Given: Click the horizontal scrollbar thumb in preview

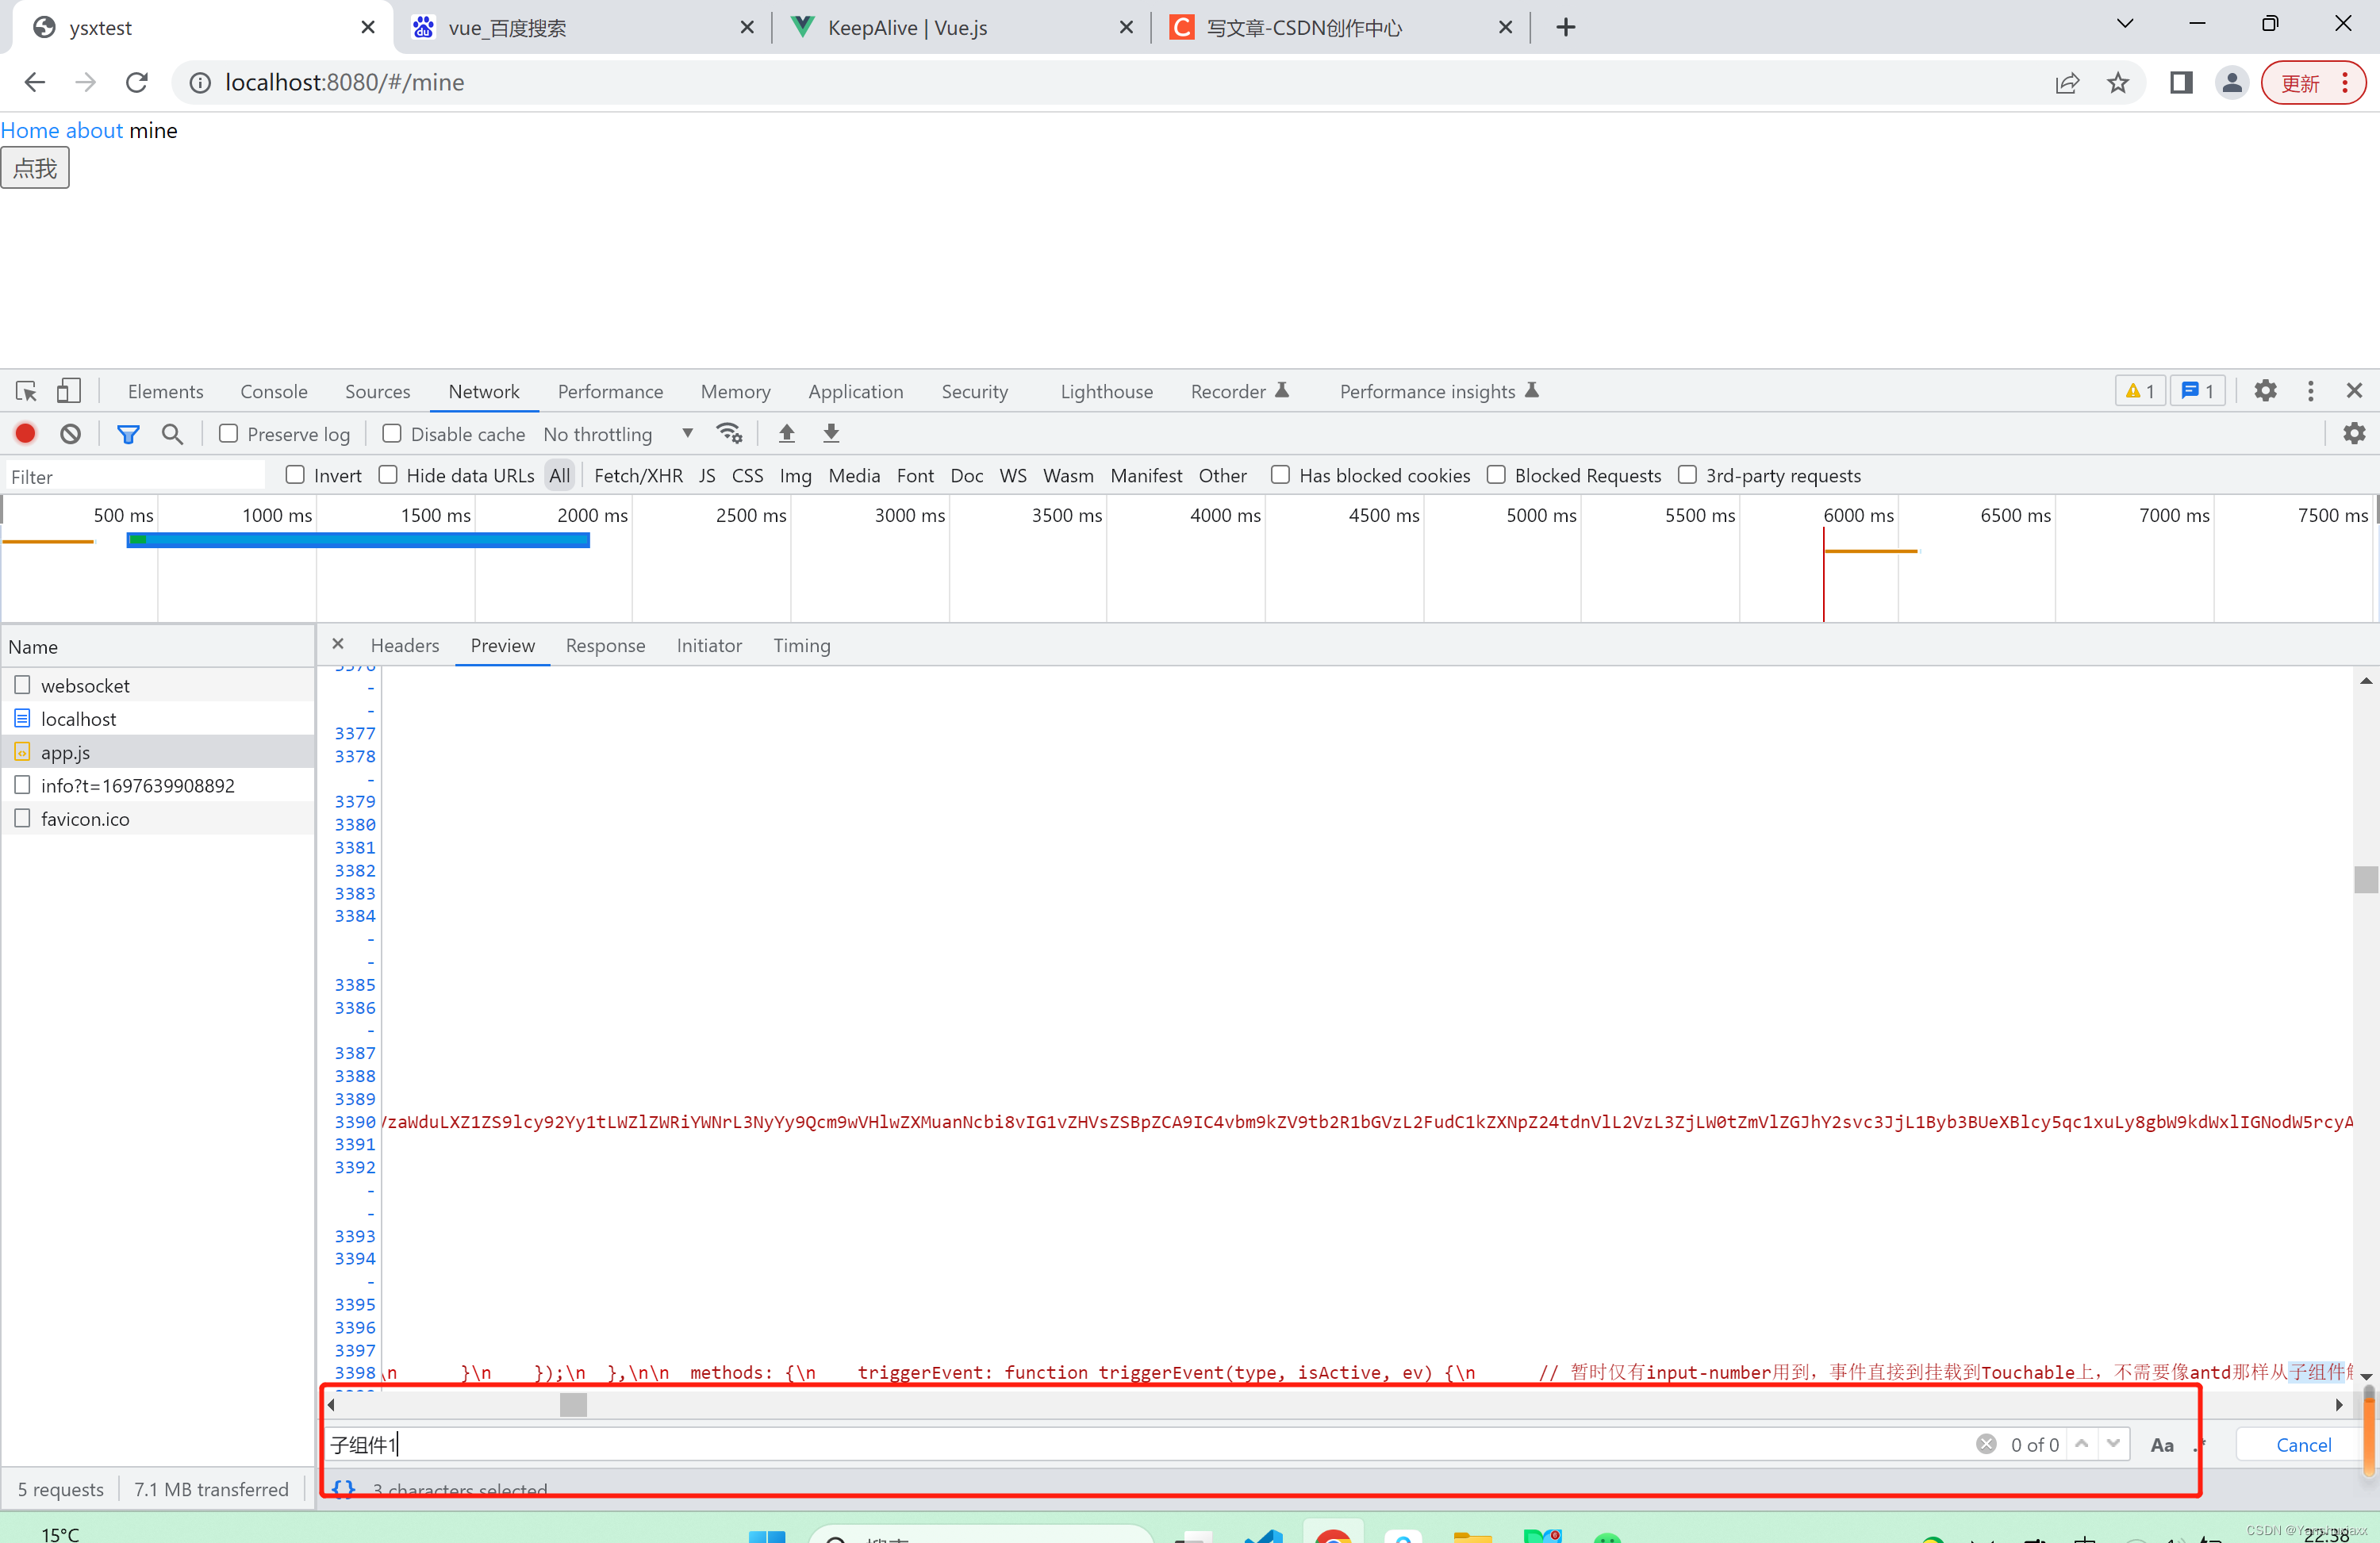Looking at the screenshot, I should pos(573,1404).
